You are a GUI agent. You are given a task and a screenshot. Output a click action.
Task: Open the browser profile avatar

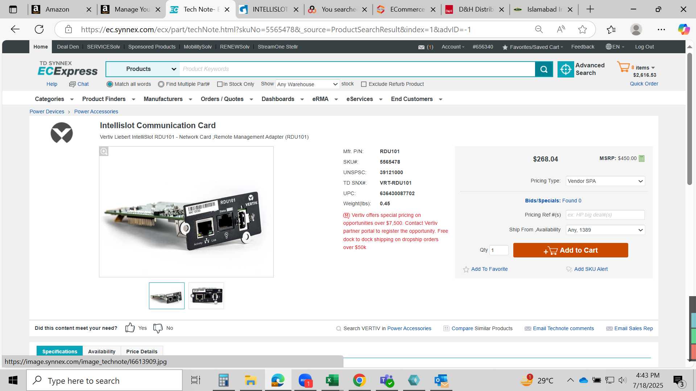click(x=636, y=29)
